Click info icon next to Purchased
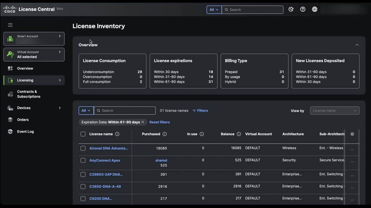The image size is (371, 208). pyautogui.click(x=165, y=134)
